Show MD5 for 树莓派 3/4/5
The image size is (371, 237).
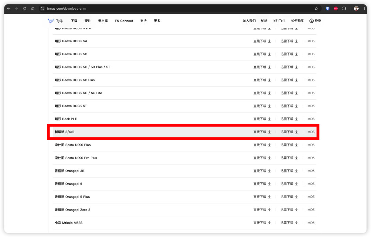pos(311,132)
